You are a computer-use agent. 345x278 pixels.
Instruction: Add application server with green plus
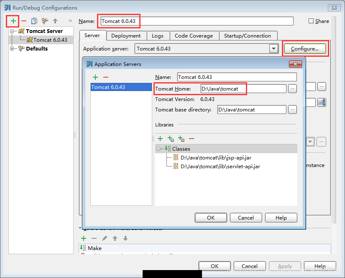95,77
